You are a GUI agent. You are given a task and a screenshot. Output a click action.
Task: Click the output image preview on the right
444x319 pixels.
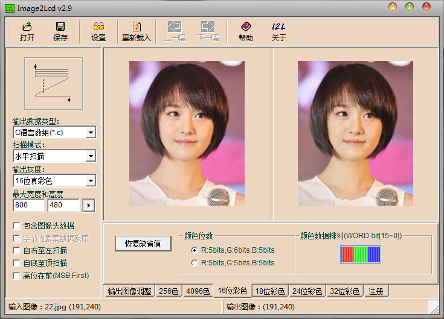(x=355, y=133)
